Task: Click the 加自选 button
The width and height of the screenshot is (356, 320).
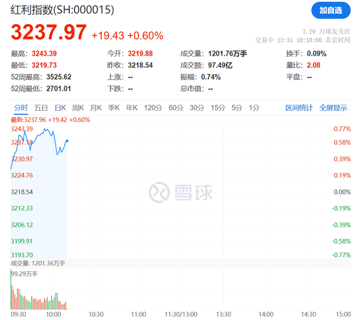Action: click(331, 10)
